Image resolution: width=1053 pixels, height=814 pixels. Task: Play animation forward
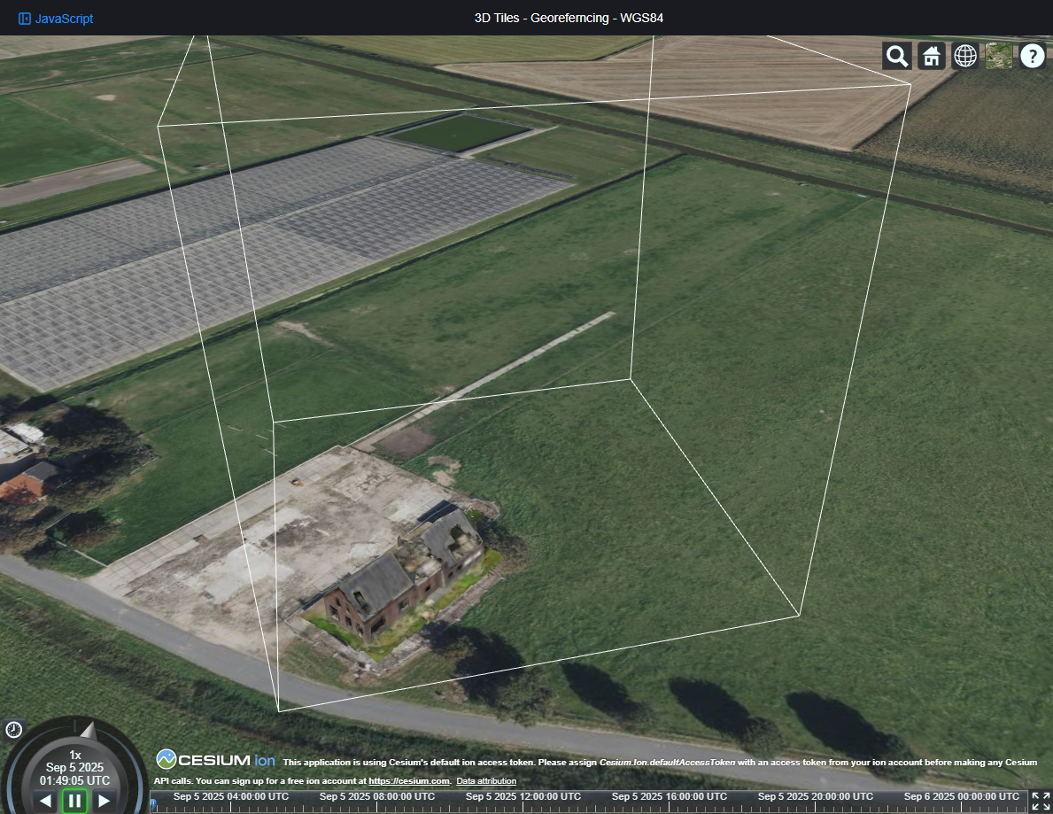pyautogui.click(x=104, y=801)
